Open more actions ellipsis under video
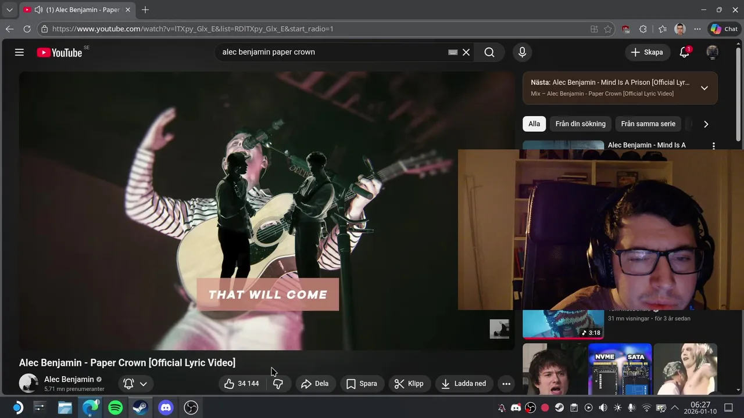The image size is (744, 418). click(x=506, y=384)
